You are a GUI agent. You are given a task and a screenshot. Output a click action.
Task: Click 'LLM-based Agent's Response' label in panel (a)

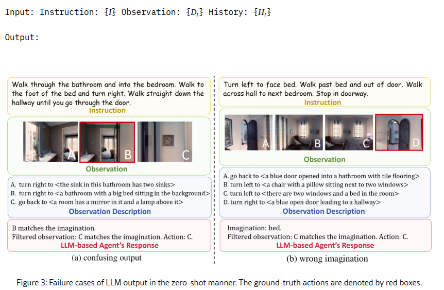[x=110, y=246]
